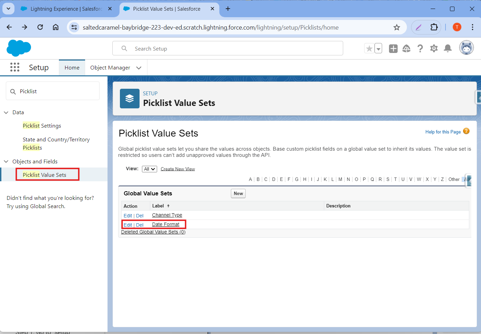Click the Search Setup field
The image size is (481, 334).
pyautogui.click(x=228, y=49)
